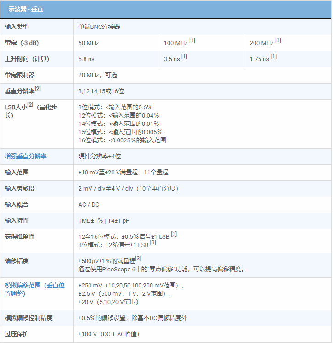Click the 增强垂直分辨率 link
The image size is (333, 343).
pos(26,157)
